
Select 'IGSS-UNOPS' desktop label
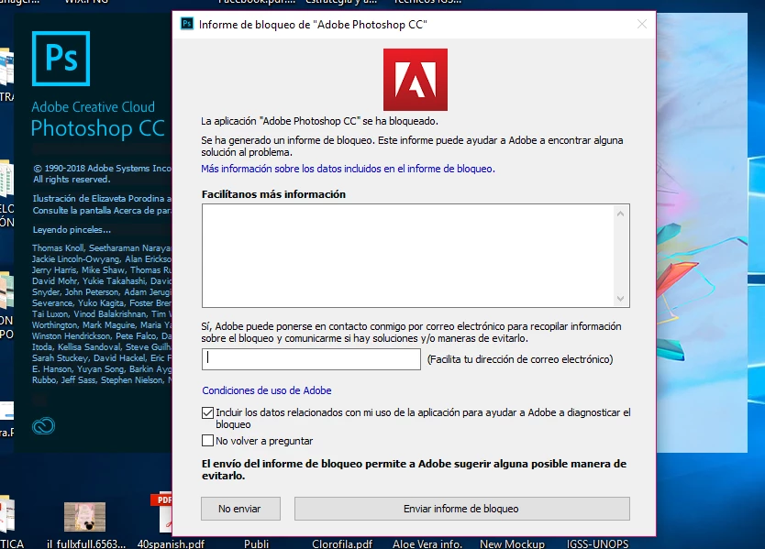click(x=598, y=544)
